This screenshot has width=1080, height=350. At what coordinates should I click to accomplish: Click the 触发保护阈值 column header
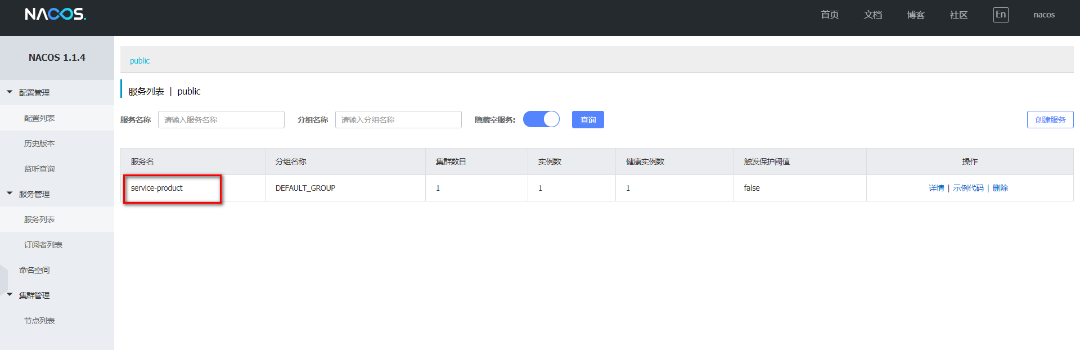800,161
